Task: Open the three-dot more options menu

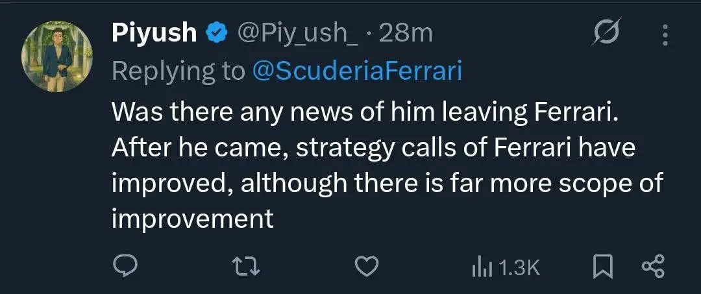Action: click(x=665, y=35)
